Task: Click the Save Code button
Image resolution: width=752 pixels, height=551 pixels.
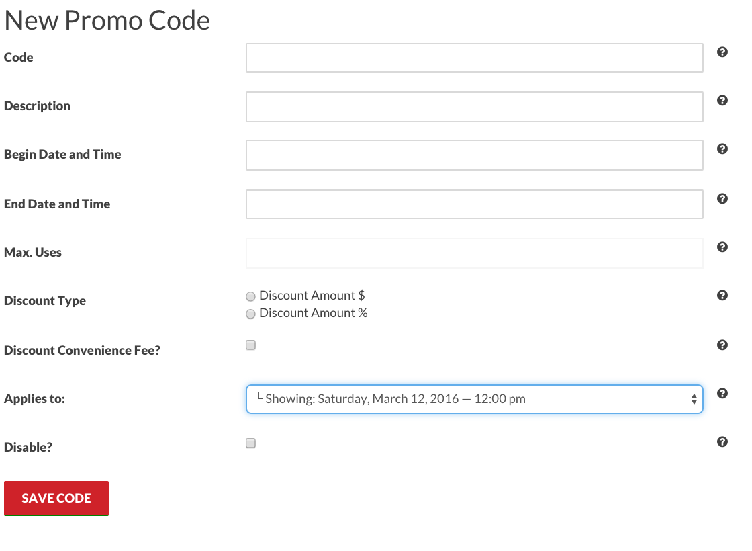Action: click(56, 498)
